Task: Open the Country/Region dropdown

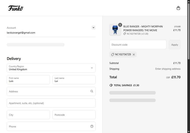Action: 51,68
